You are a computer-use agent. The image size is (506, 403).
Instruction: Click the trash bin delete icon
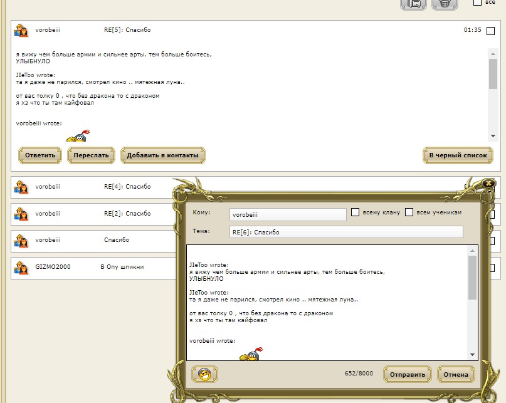445,3
